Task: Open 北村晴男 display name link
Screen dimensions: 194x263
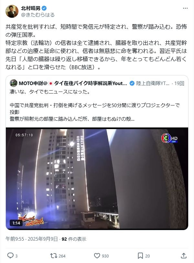Action: pos(31,8)
